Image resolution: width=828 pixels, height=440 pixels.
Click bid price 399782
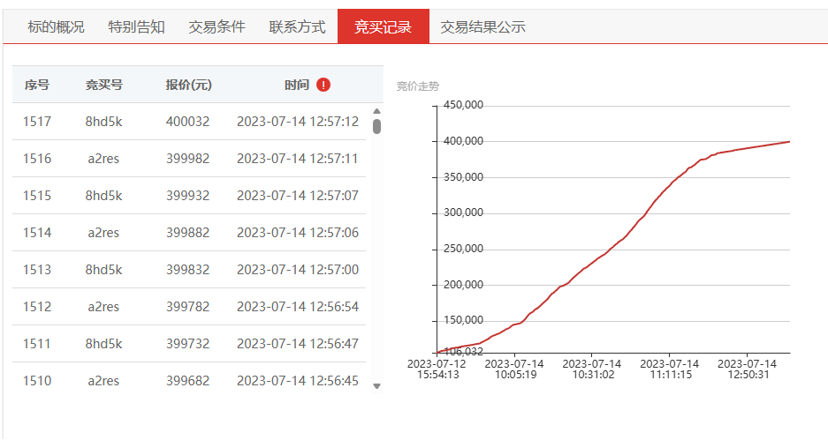click(187, 307)
